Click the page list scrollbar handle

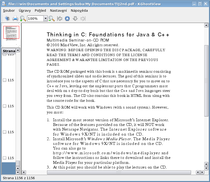tap(18, 163)
